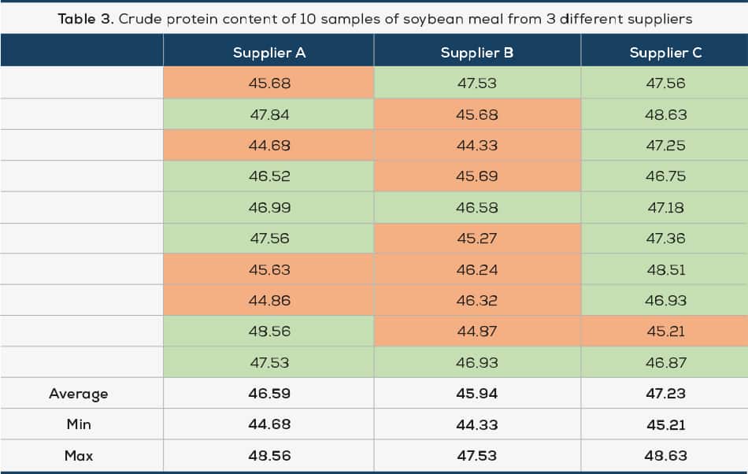Select Supplier C average value 47.23
The height and width of the screenshot is (474, 748).
pyautogui.click(x=665, y=393)
